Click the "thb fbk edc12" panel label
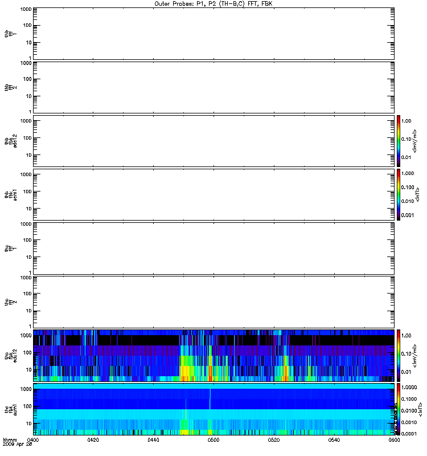Viewport: 427px width, 456px height. point(10,141)
